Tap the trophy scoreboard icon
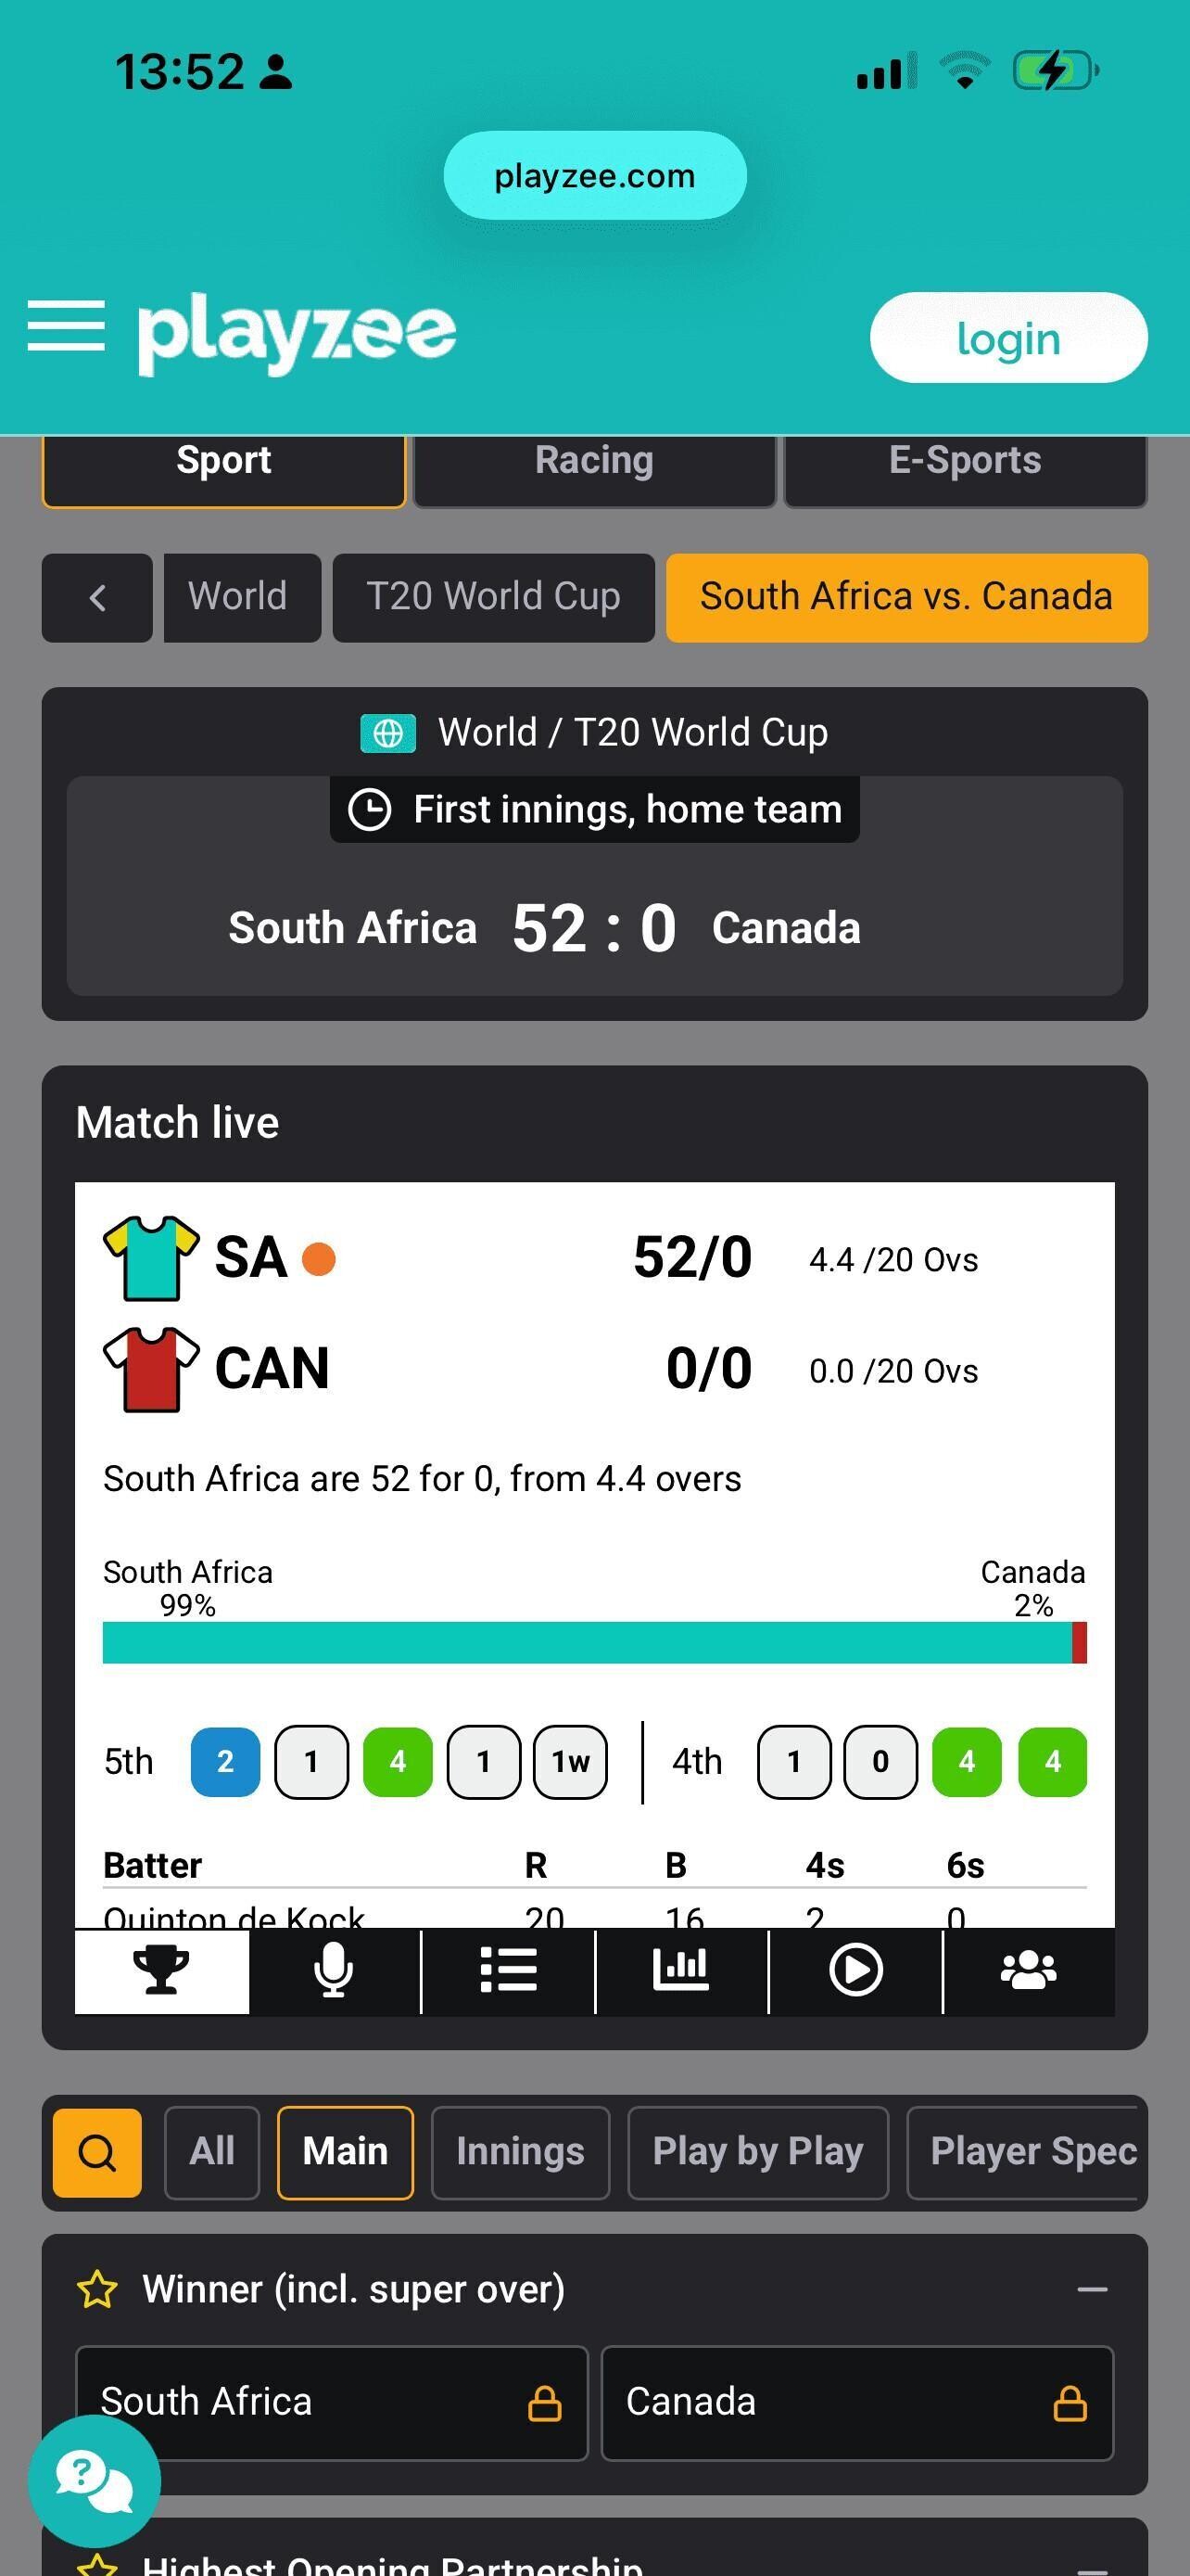This screenshot has width=1190, height=2576. 161,1970
